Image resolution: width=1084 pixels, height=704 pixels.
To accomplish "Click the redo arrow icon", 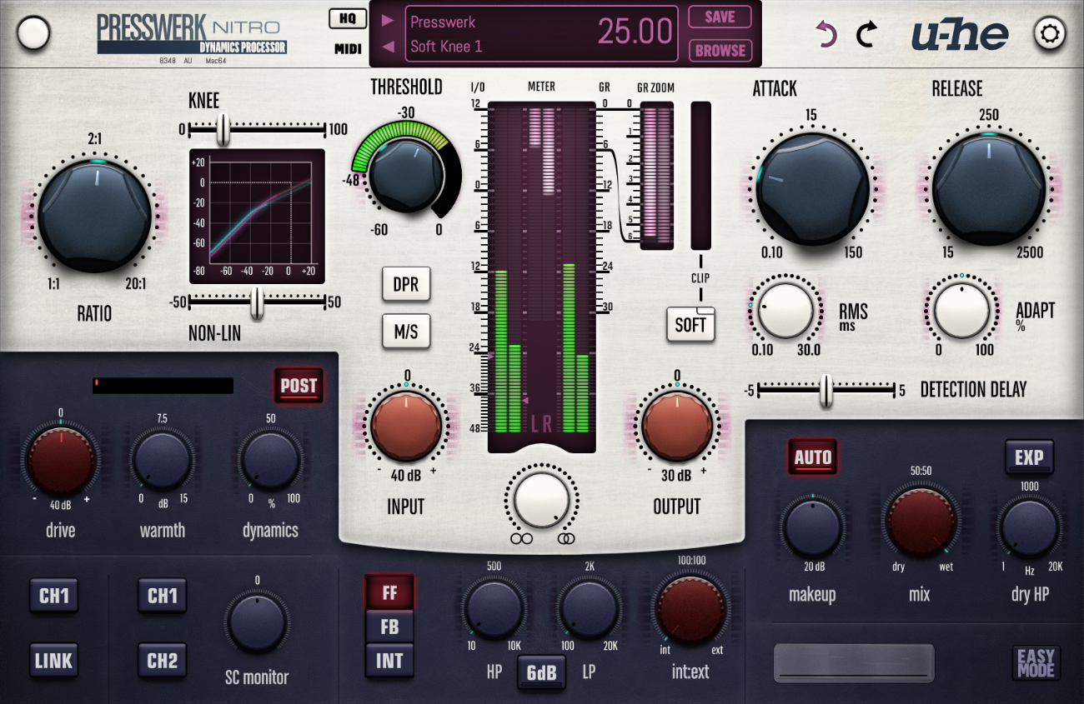I will click(867, 34).
